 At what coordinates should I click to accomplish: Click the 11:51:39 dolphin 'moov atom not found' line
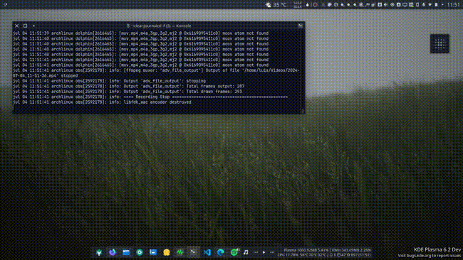pyautogui.click(x=140, y=33)
